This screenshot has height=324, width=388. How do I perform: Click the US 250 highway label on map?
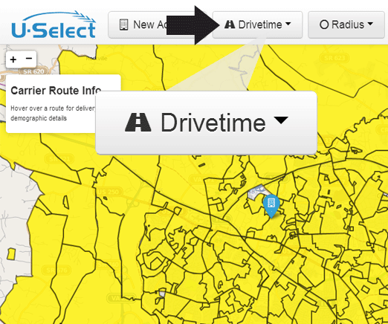coord(109,192)
